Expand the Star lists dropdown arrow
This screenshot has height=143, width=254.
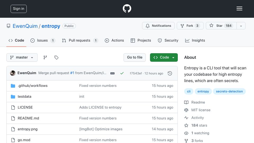(x=241, y=26)
